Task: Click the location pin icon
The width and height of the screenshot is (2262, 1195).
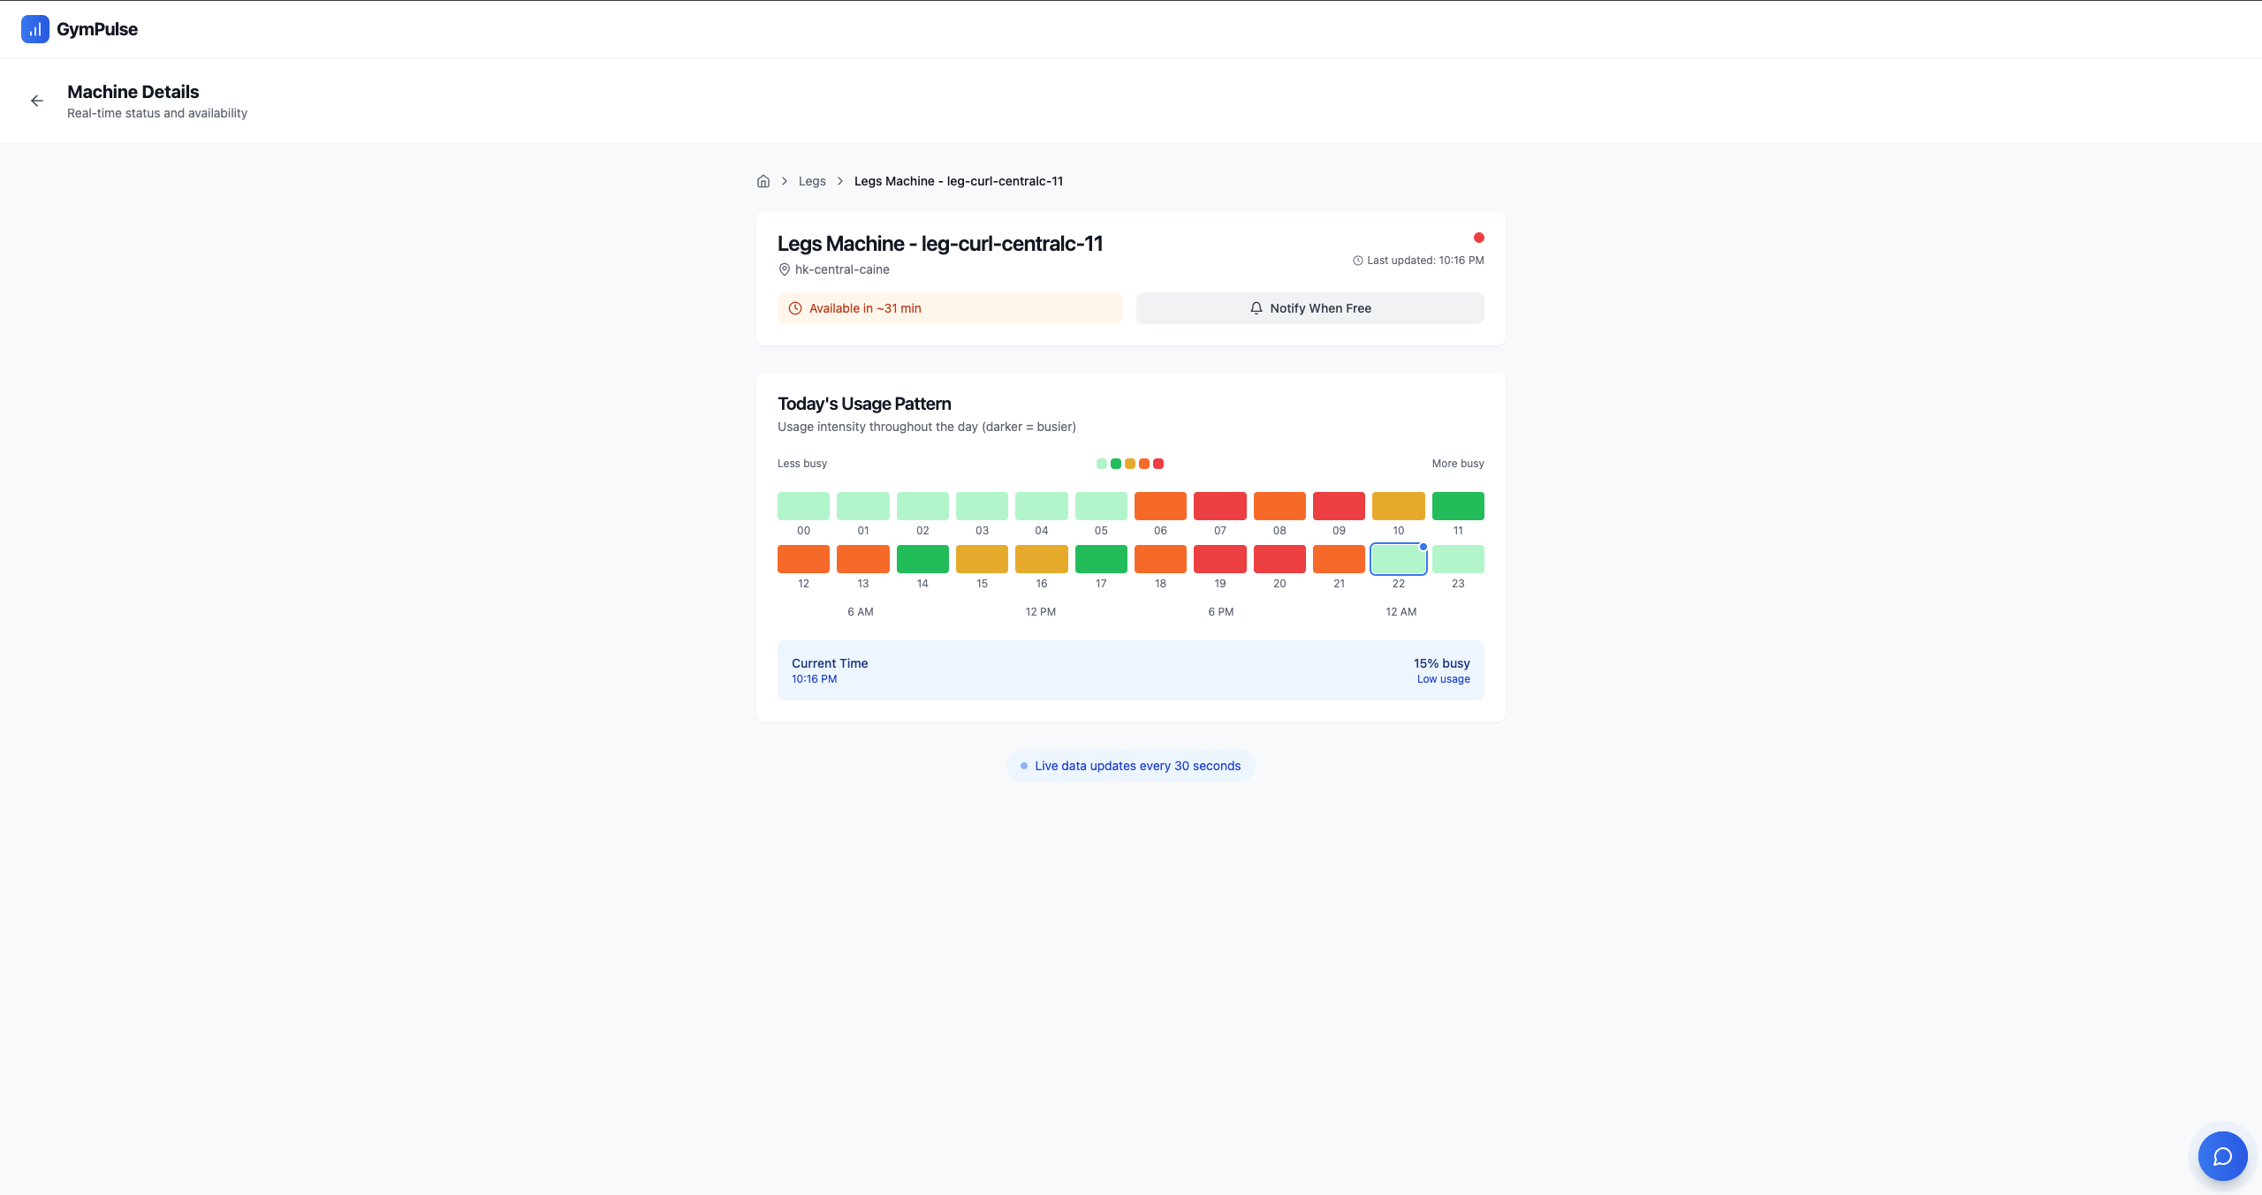Action: 784,269
